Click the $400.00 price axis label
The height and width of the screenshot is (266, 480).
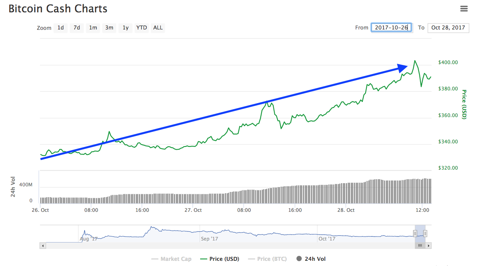coord(448,63)
